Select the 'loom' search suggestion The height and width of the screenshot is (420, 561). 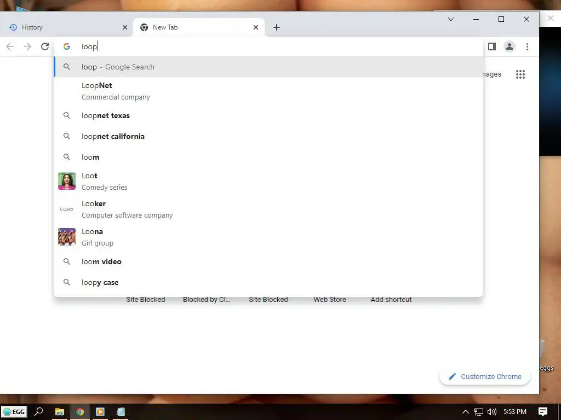268,157
